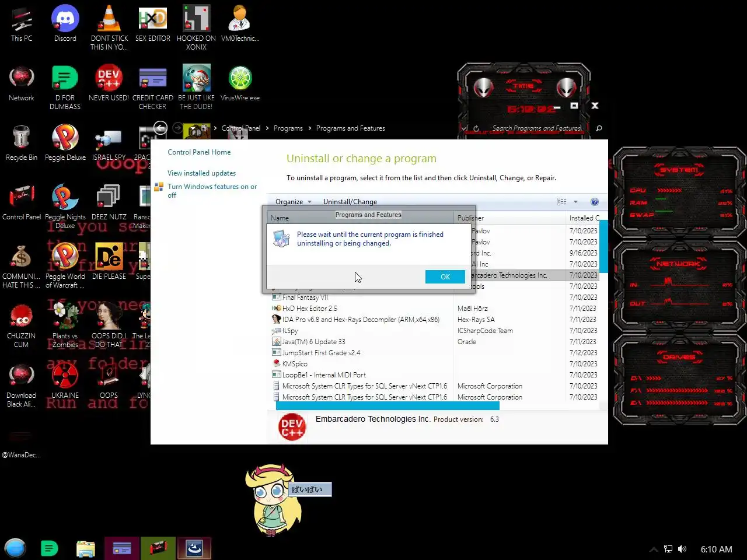Click the DEEZ NUTZ desktop icon
Screen dimensions: 747x560
109,202
